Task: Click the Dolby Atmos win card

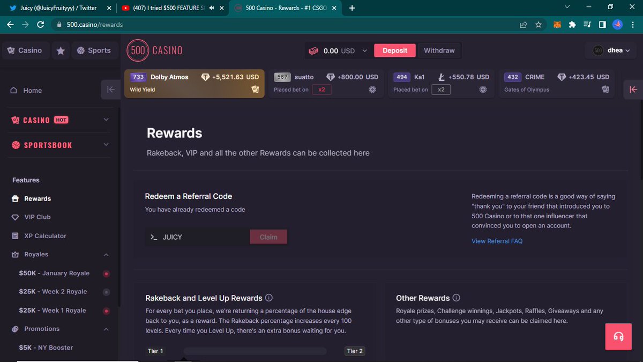Action: (x=195, y=83)
